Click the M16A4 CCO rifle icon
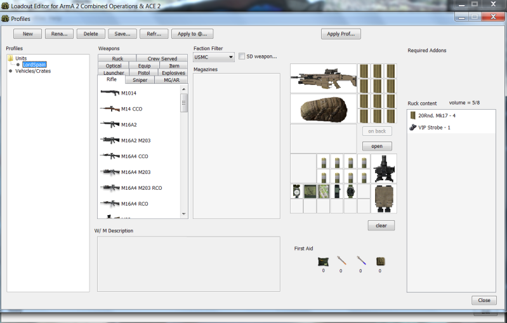The width and height of the screenshot is (507, 323). click(110, 156)
